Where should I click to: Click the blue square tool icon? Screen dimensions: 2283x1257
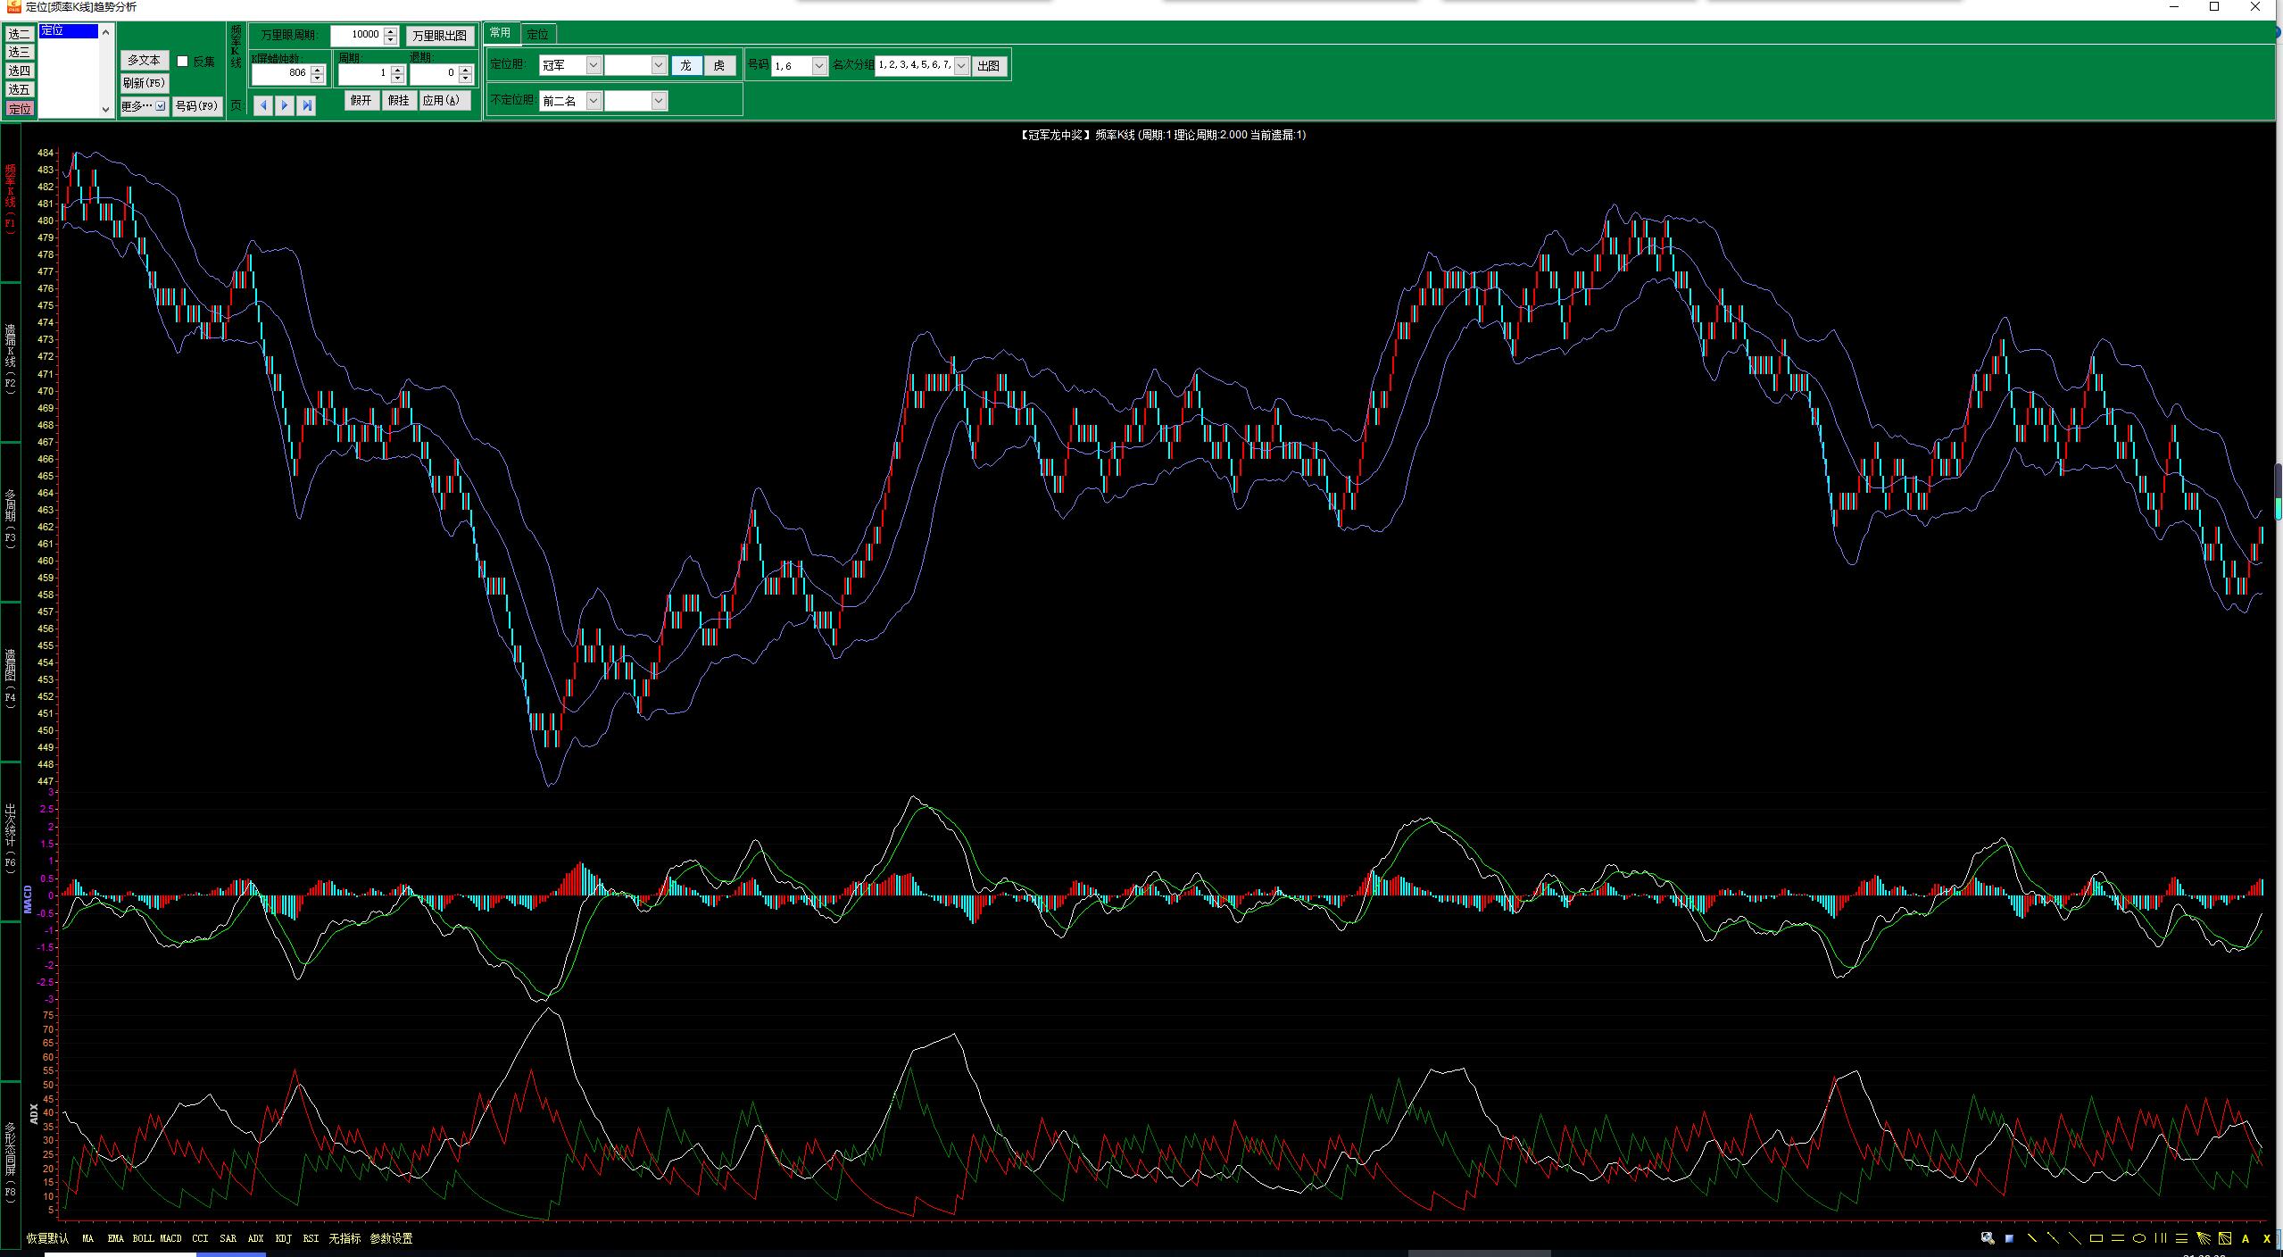[2009, 1238]
